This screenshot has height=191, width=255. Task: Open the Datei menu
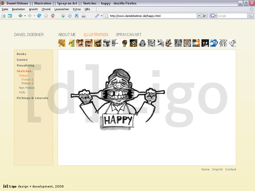(5, 9)
